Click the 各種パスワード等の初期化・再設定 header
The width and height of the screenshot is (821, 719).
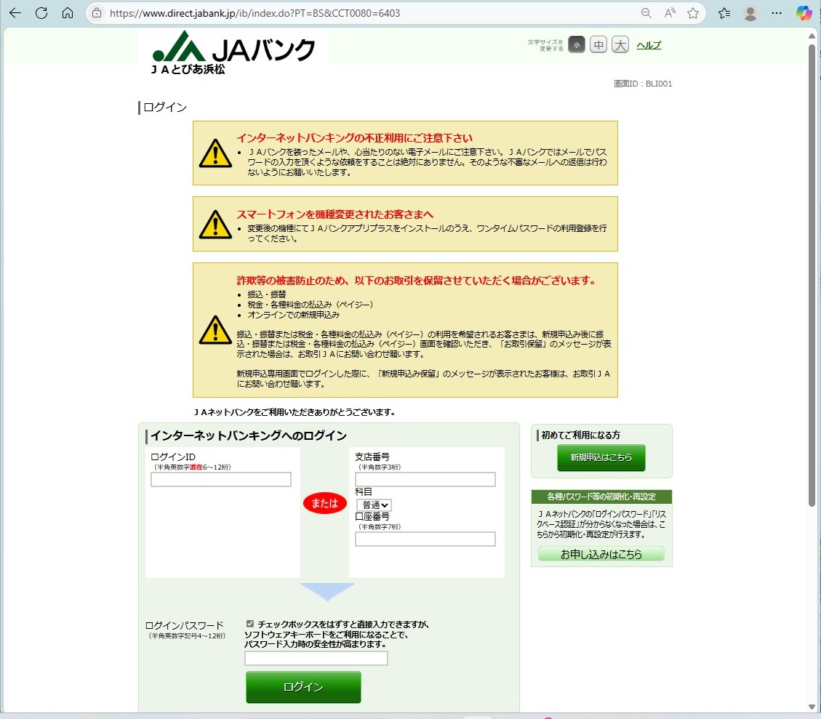601,497
